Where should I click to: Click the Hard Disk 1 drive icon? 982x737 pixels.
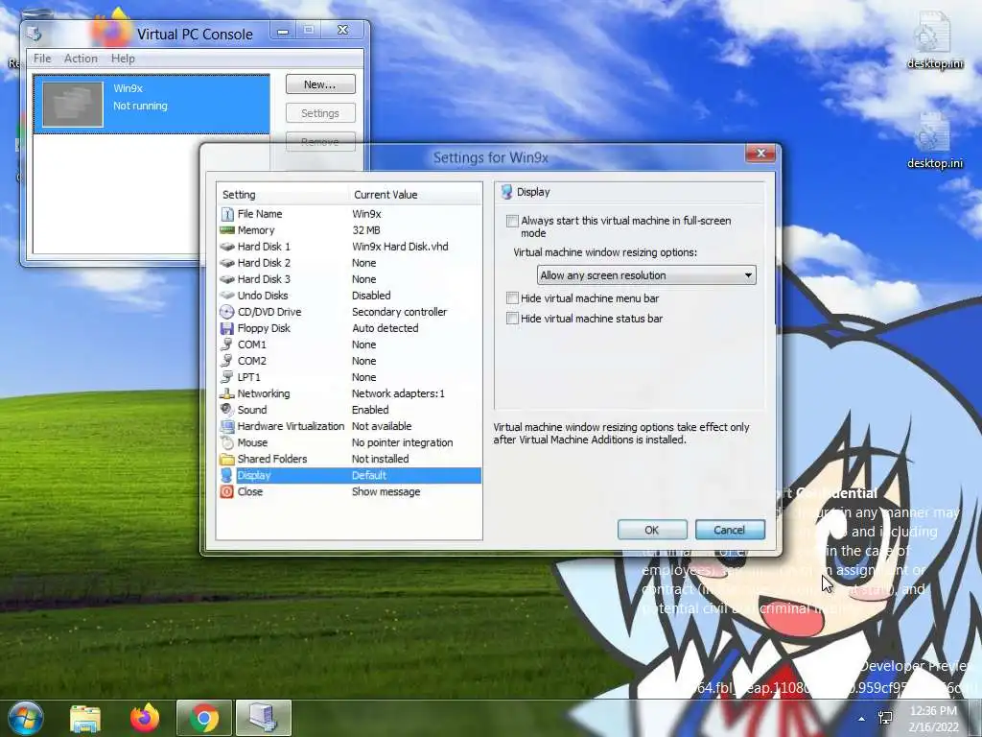[x=227, y=247]
